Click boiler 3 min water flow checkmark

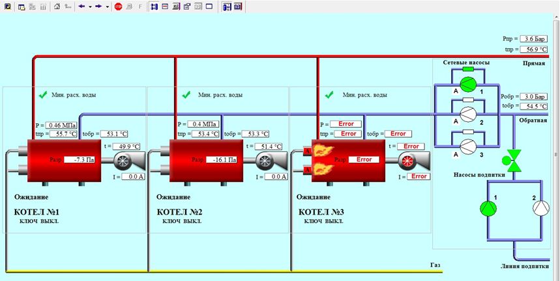click(x=331, y=95)
